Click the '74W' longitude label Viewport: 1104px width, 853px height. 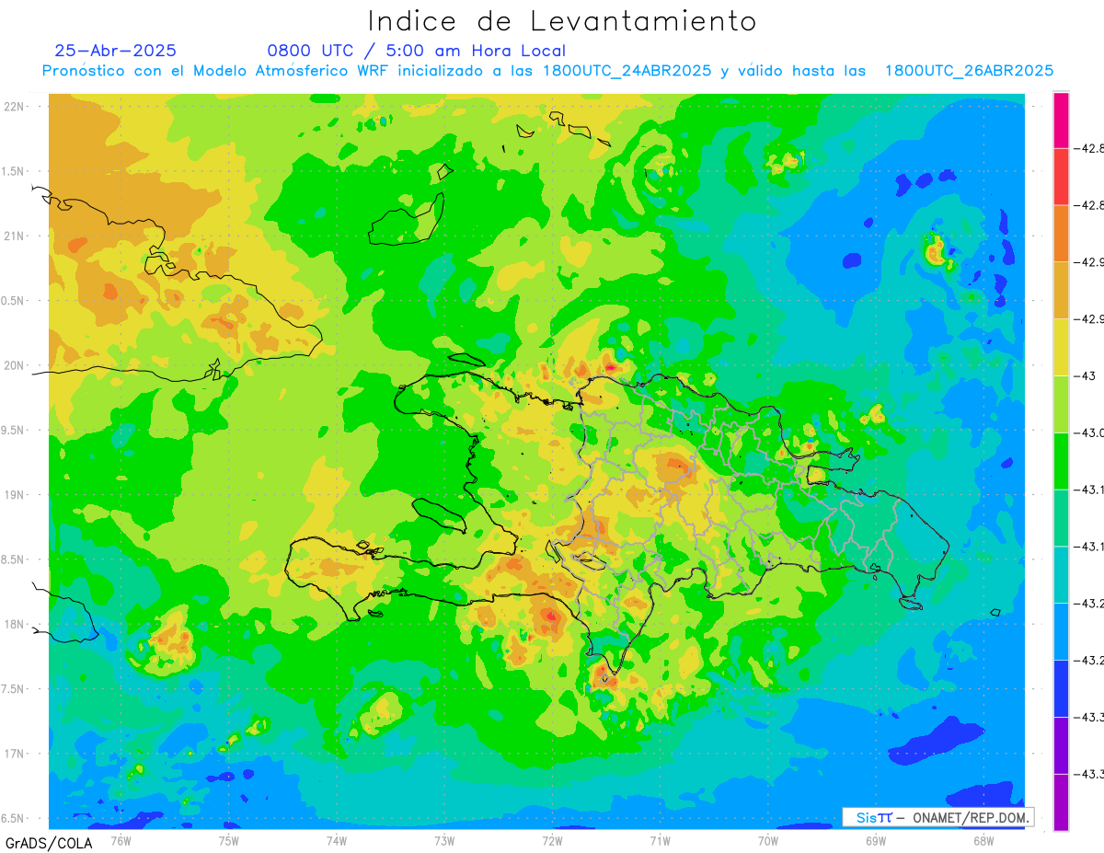point(337,839)
